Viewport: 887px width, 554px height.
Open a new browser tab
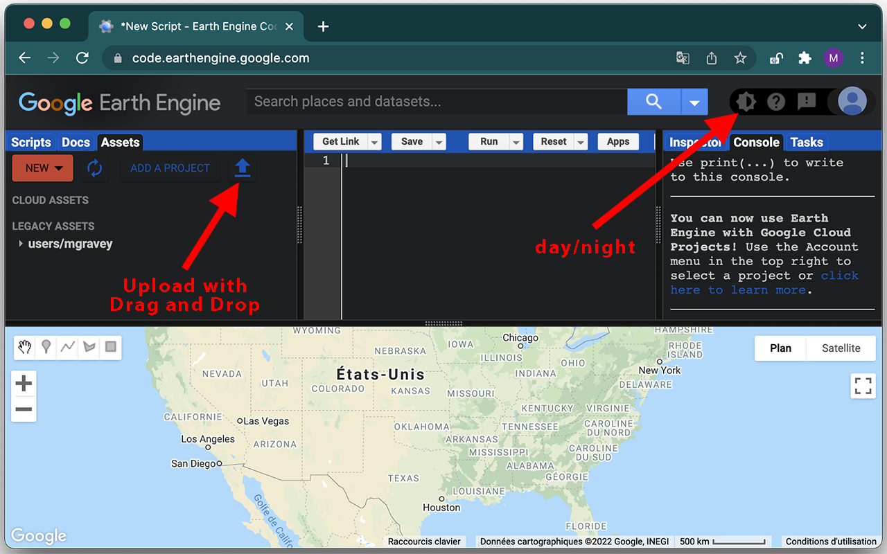click(x=323, y=26)
